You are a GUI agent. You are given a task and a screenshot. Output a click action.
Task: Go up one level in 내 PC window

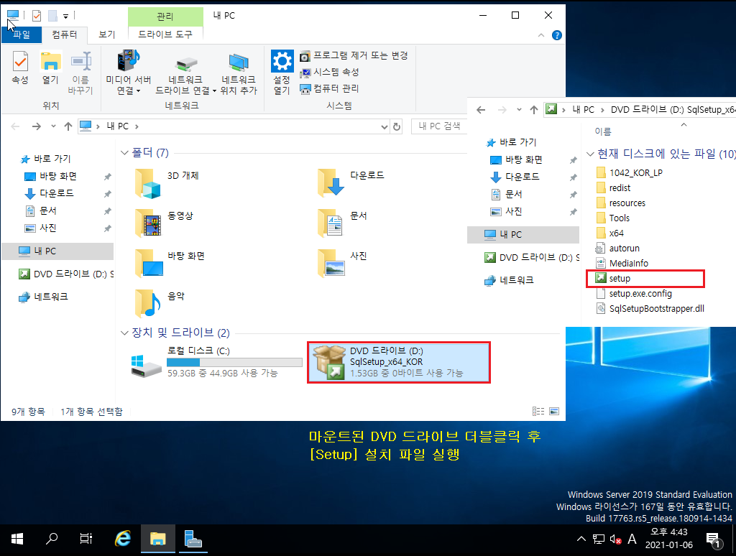pyautogui.click(x=68, y=126)
